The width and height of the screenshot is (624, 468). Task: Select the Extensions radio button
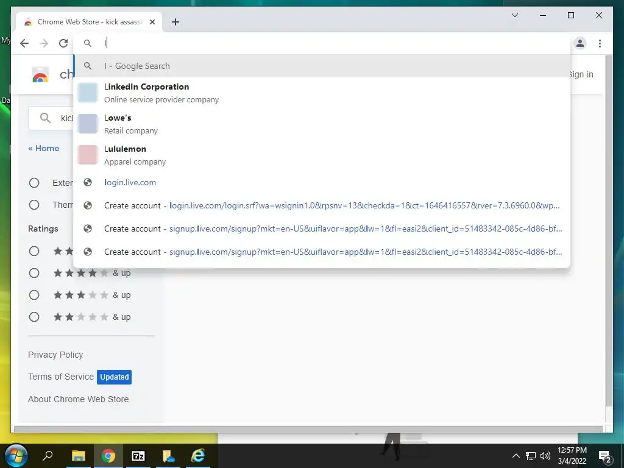tap(34, 183)
